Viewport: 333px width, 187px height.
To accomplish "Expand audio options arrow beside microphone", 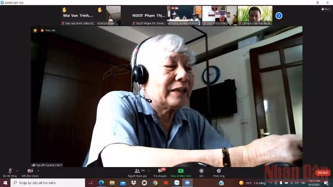I will point(17,171).
